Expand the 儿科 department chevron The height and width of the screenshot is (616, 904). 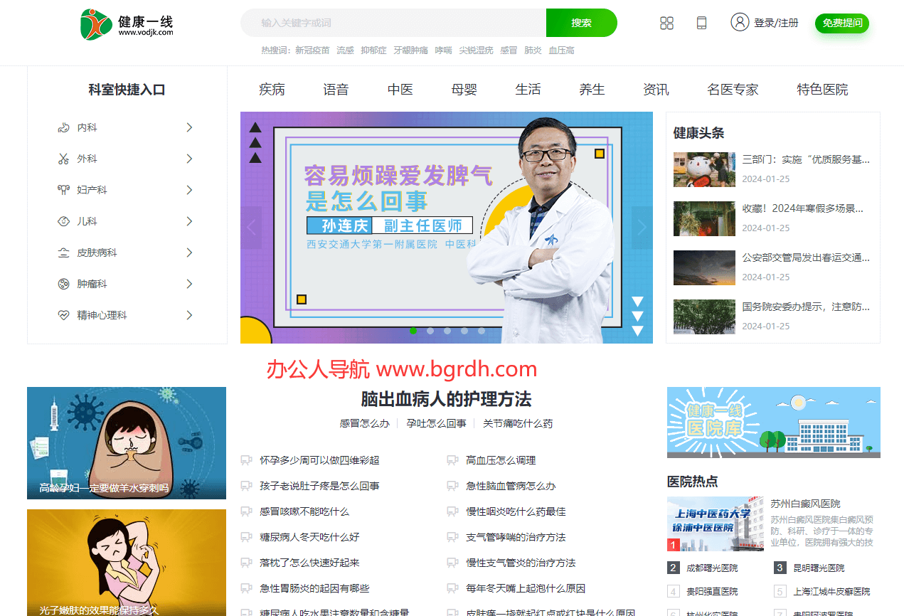pyautogui.click(x=188, y=221)
